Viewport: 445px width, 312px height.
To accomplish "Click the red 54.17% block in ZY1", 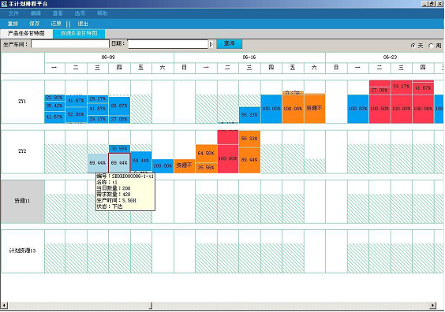I will pyautogui.click(x=402, y=86).
